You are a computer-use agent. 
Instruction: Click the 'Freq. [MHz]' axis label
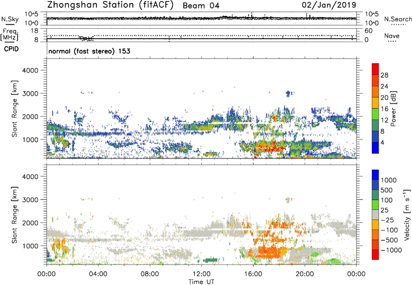point(10,35)
